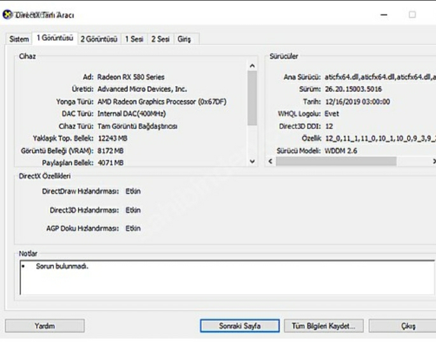Click Cihaz list scroll up arrow
Screen dimensions: 436x342
(252, 65)
